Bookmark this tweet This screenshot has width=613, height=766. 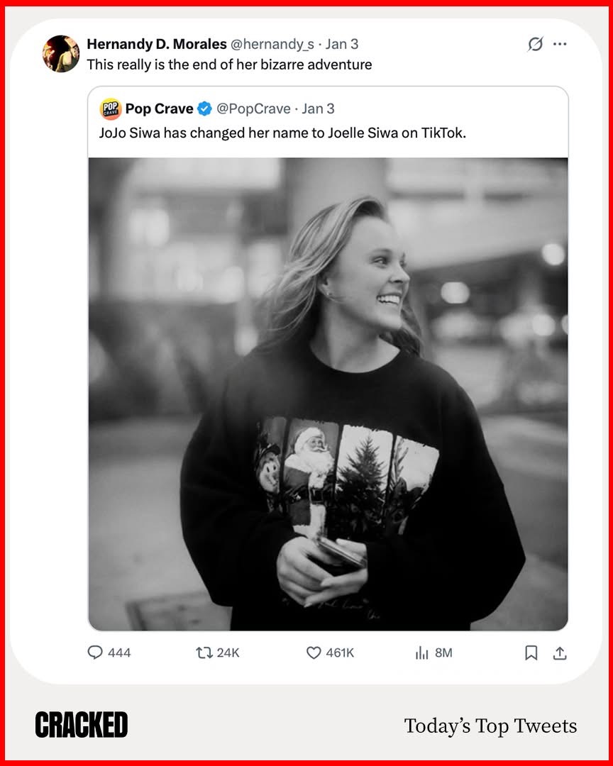(x=531, y=653)
